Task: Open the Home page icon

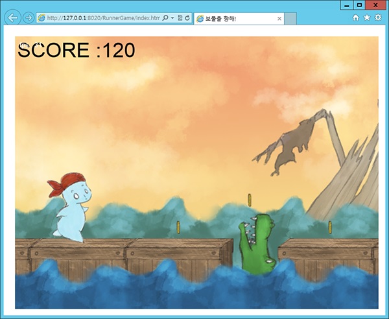Action: point(355,18)
